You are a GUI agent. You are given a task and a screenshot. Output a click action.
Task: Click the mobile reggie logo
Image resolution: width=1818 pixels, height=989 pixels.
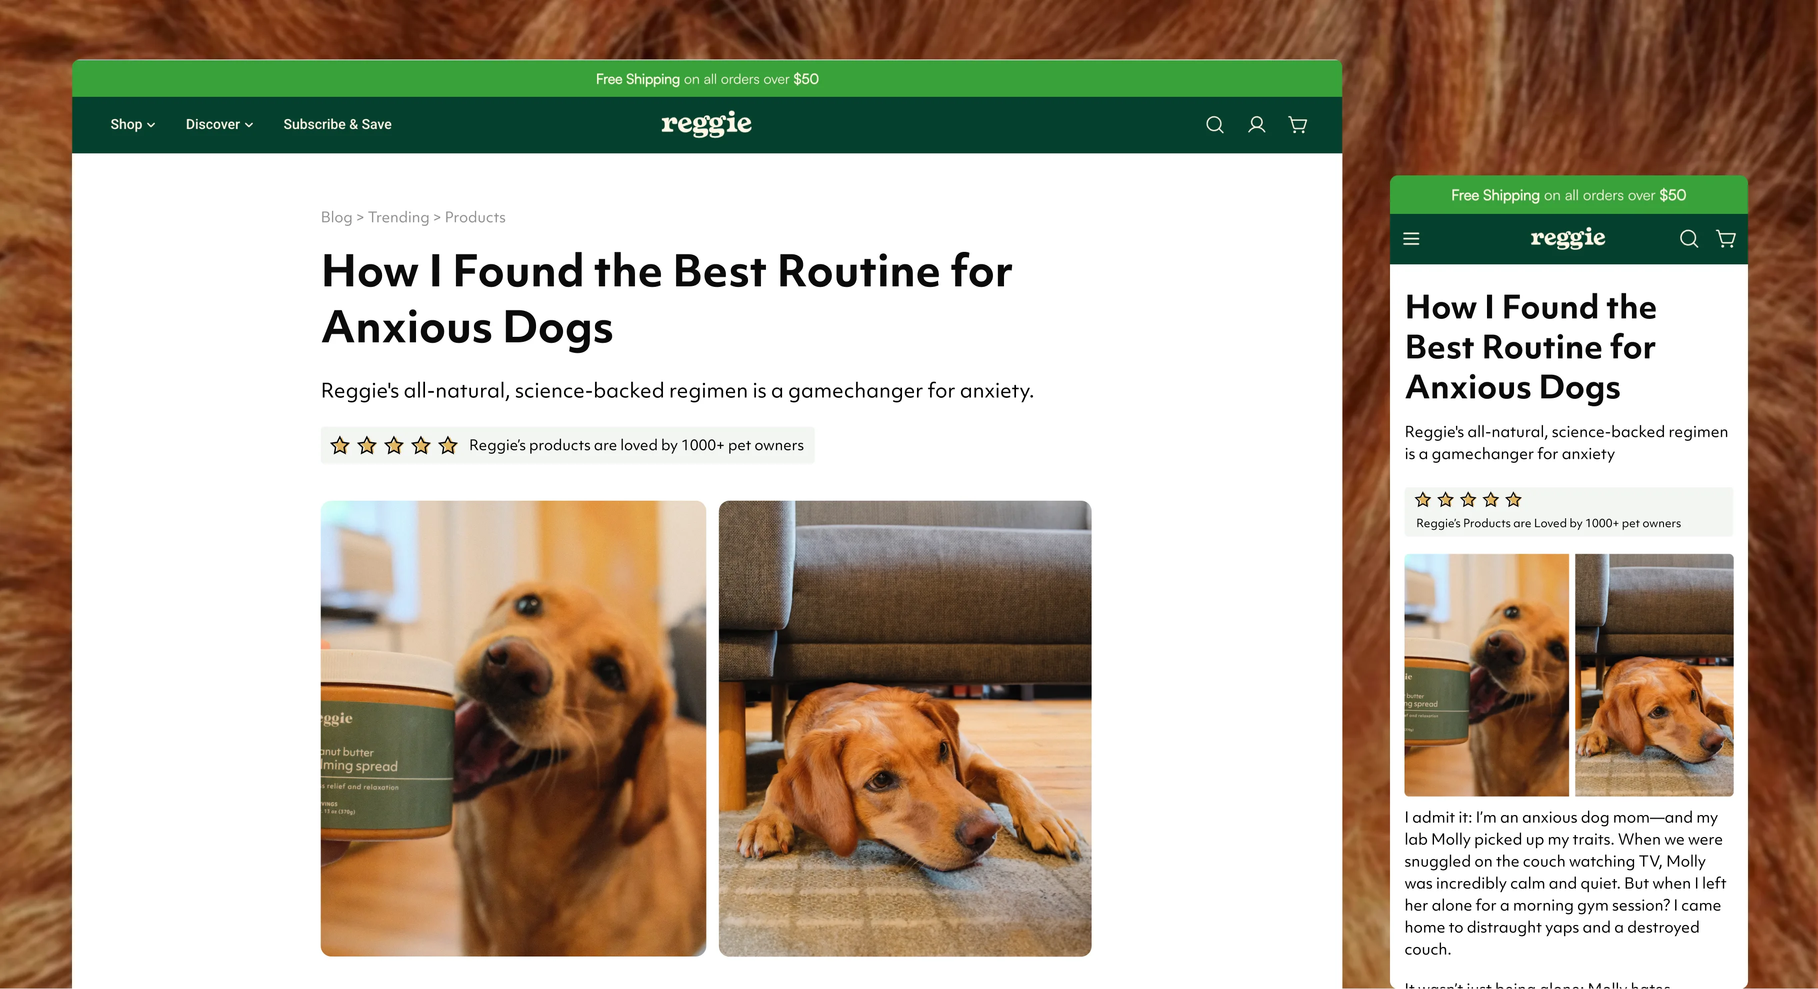1567,238
